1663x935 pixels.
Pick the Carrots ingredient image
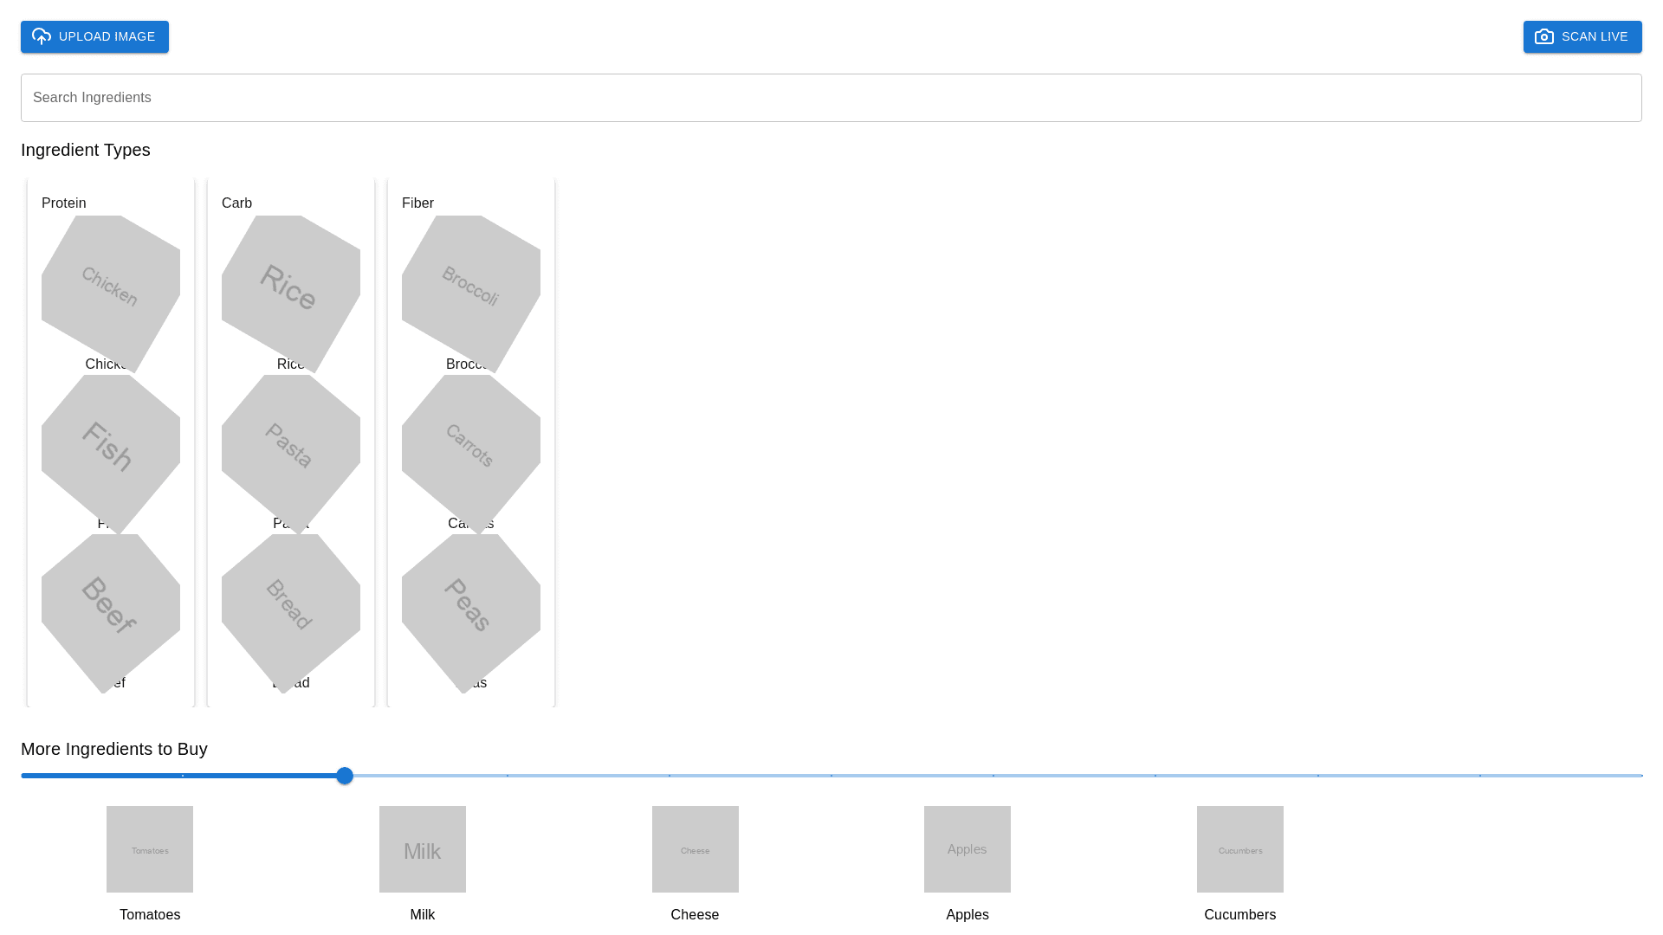click(471, 447)
